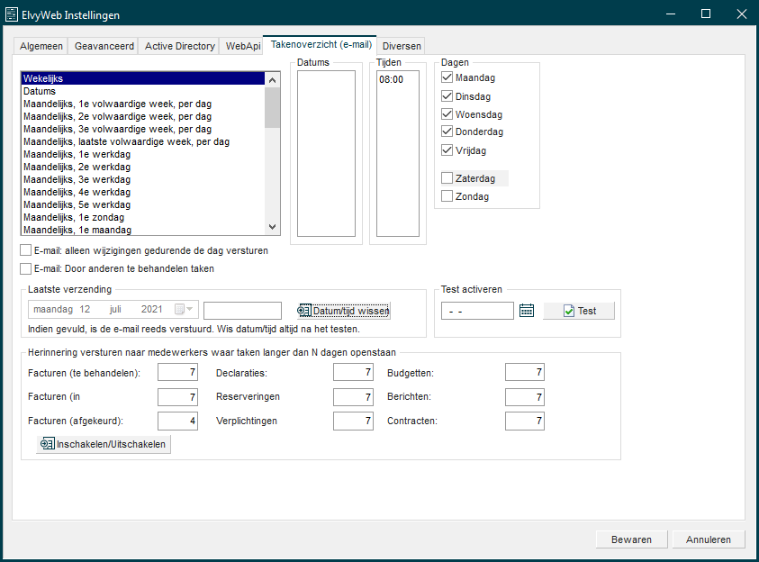The image size is (759, 562).
Task: Cancel changes with the Annuleren button
Action: click(709, 539)
